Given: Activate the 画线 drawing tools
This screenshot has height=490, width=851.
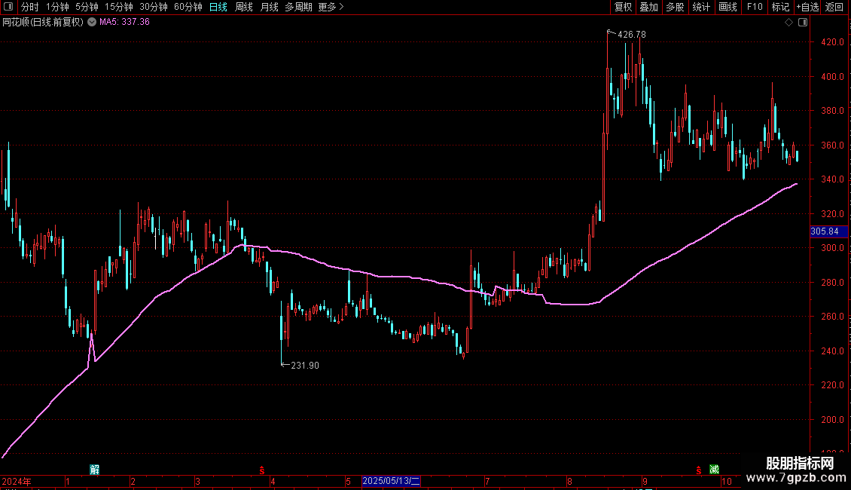Looking at the screenshot, I should pyautogui.click(x=727, y=7).
